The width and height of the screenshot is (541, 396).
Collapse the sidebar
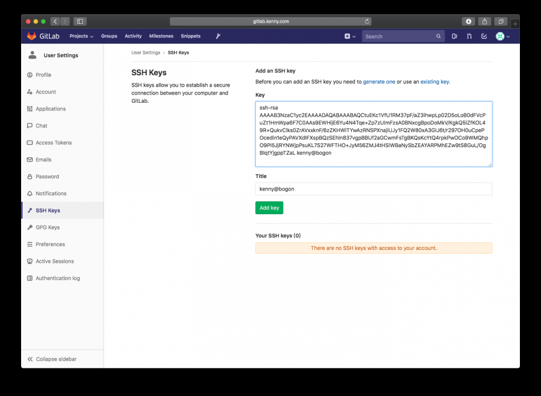point(52,359)
